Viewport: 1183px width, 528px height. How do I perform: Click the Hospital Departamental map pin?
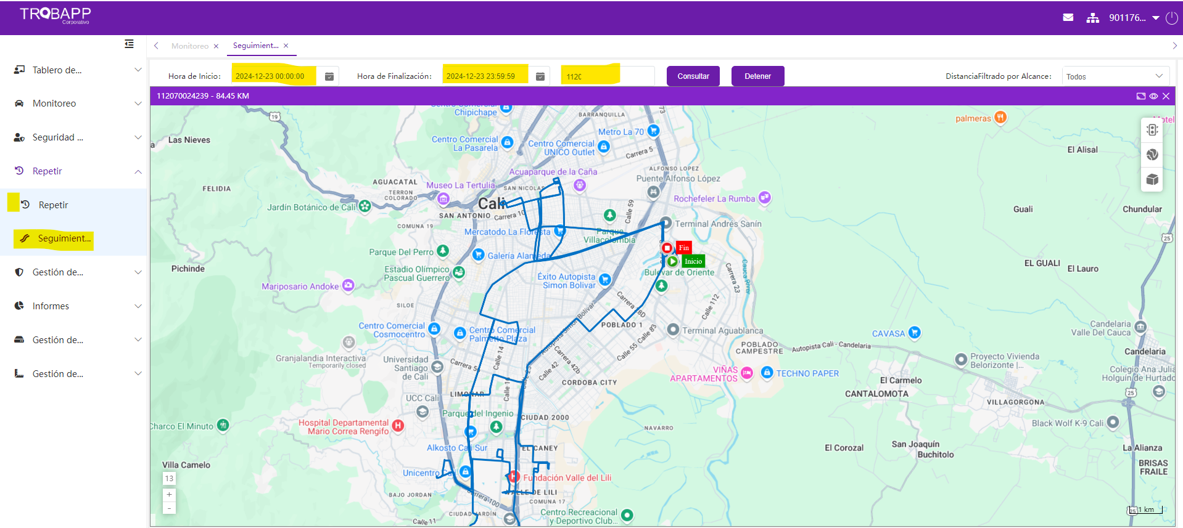point(398,426)
